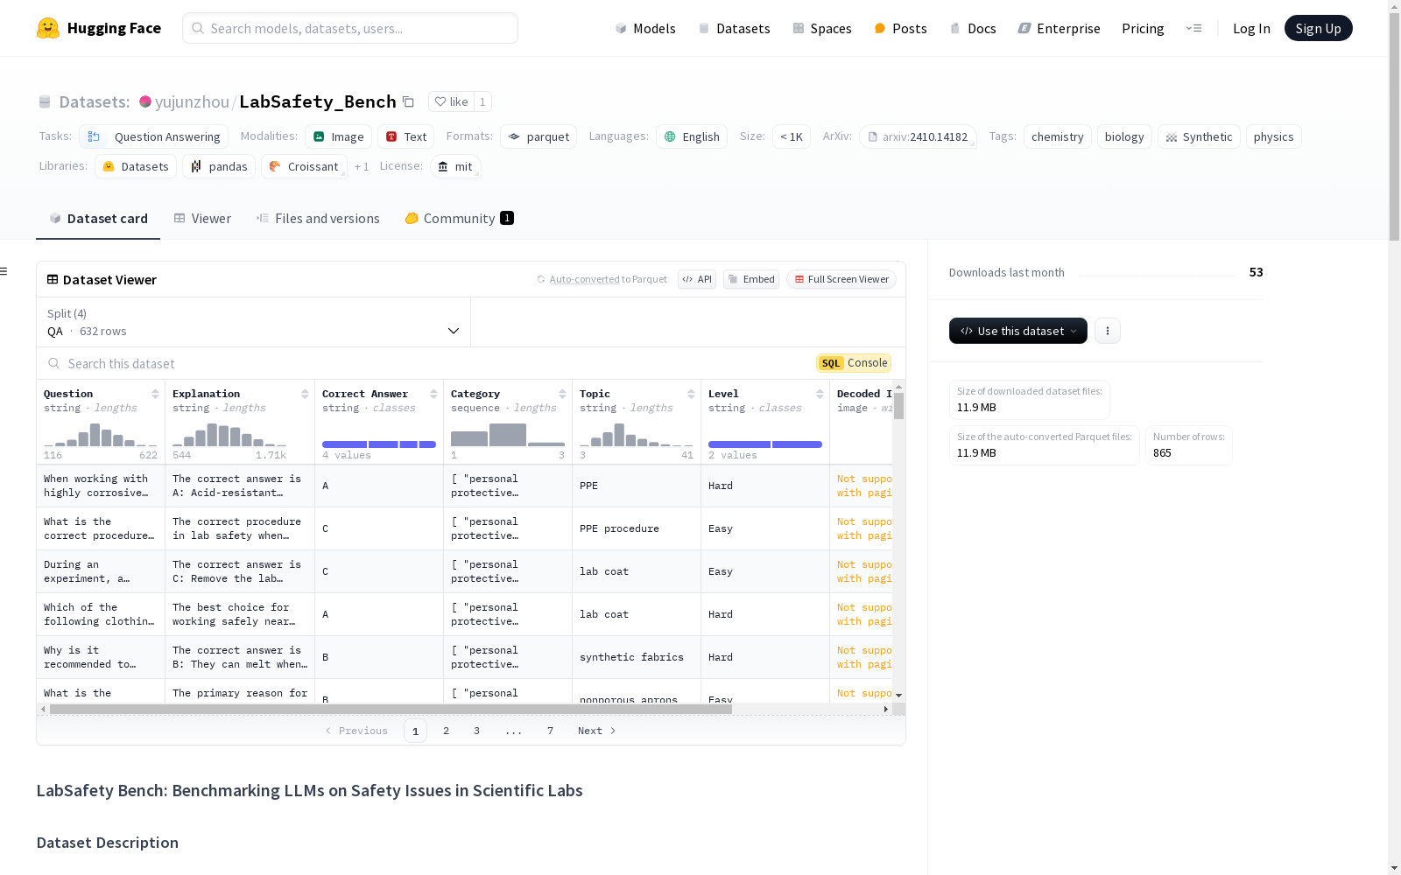Sort by the Topic column icon

pyautogui.click(x=691, y=394)
